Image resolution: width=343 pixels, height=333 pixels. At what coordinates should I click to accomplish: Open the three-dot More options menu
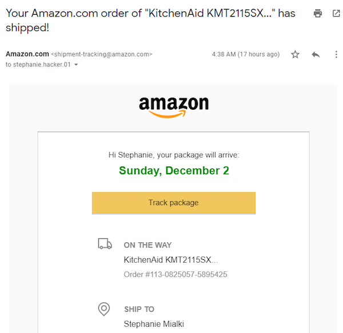click(x=336, y=55)
